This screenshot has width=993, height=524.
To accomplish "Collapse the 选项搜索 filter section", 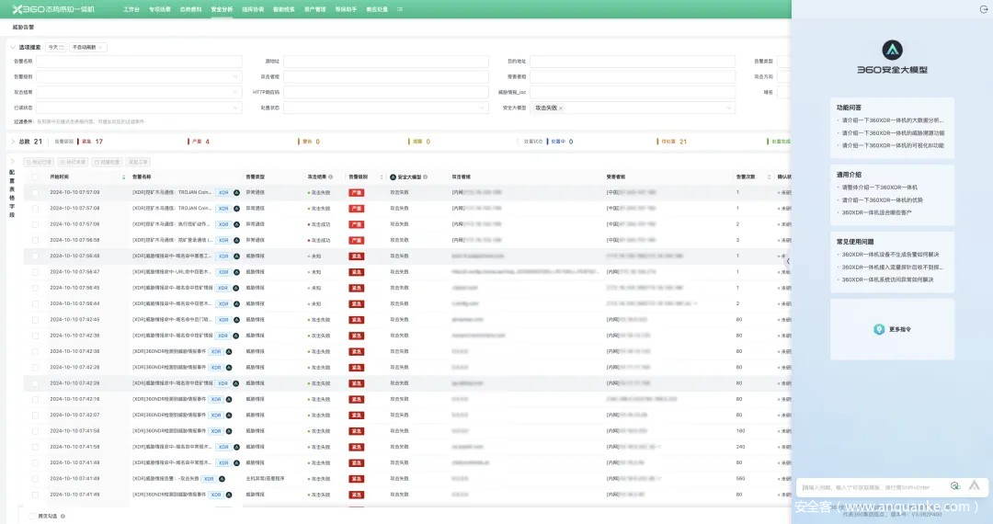I will tap(13, 47).
